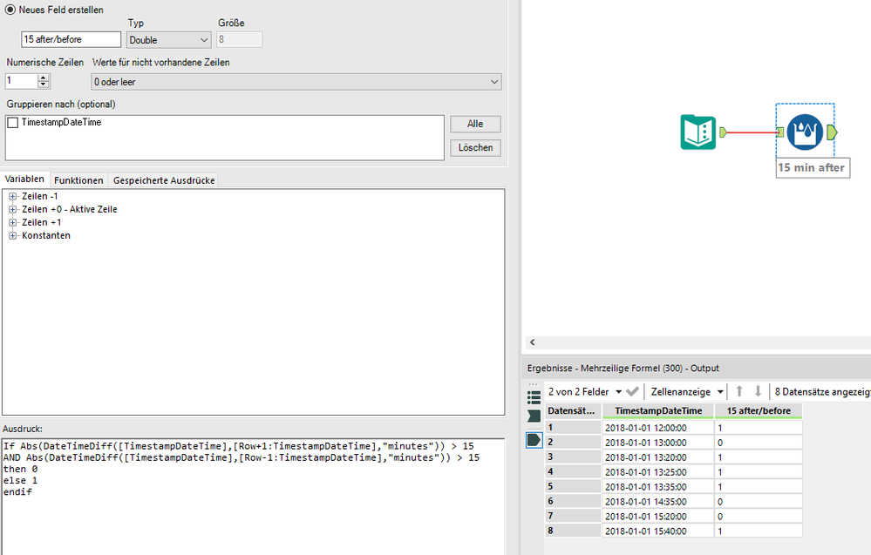Viewport: 871px width, 555px height.
Task: Select cell 2018-01-01 15:20:00
Action: point(658,516)
